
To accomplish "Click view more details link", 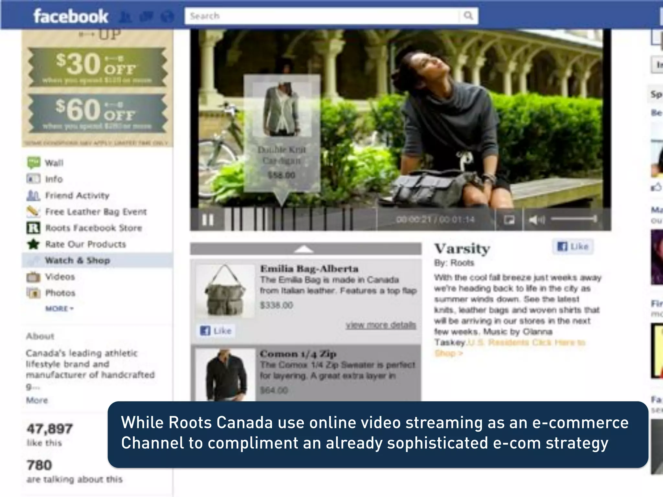I will 381,325.
